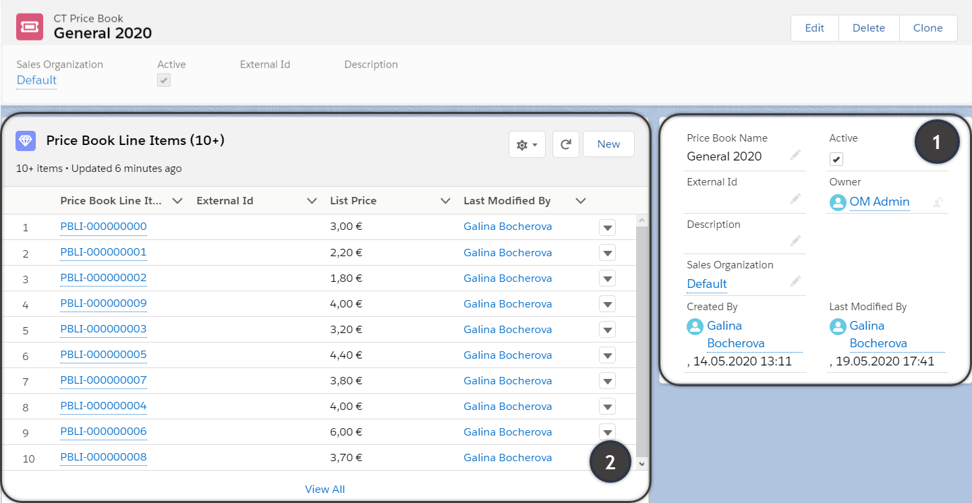Click the Active checkbox in header highlights
Viewport: 972px width, 503px height.
164,80
